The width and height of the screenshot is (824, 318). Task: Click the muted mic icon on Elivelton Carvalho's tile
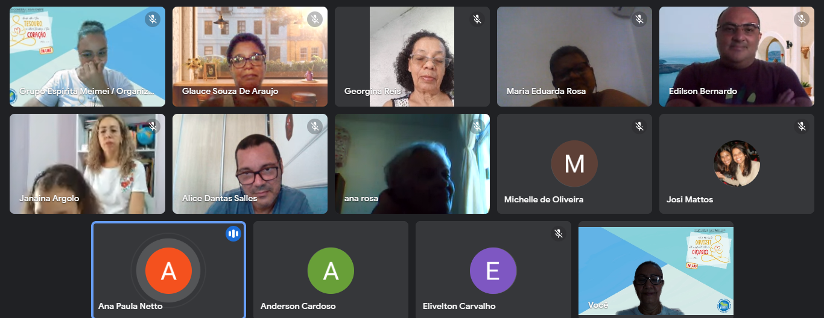(x=559, y=234)
